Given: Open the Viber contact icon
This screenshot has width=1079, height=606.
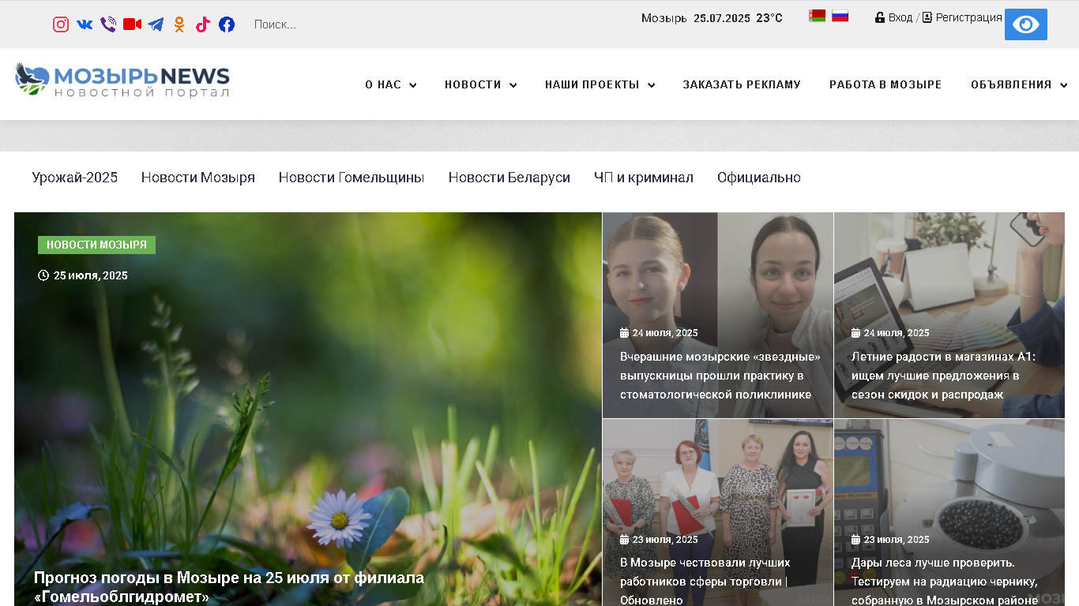Looking at the screenshot, I should [108, 24].
